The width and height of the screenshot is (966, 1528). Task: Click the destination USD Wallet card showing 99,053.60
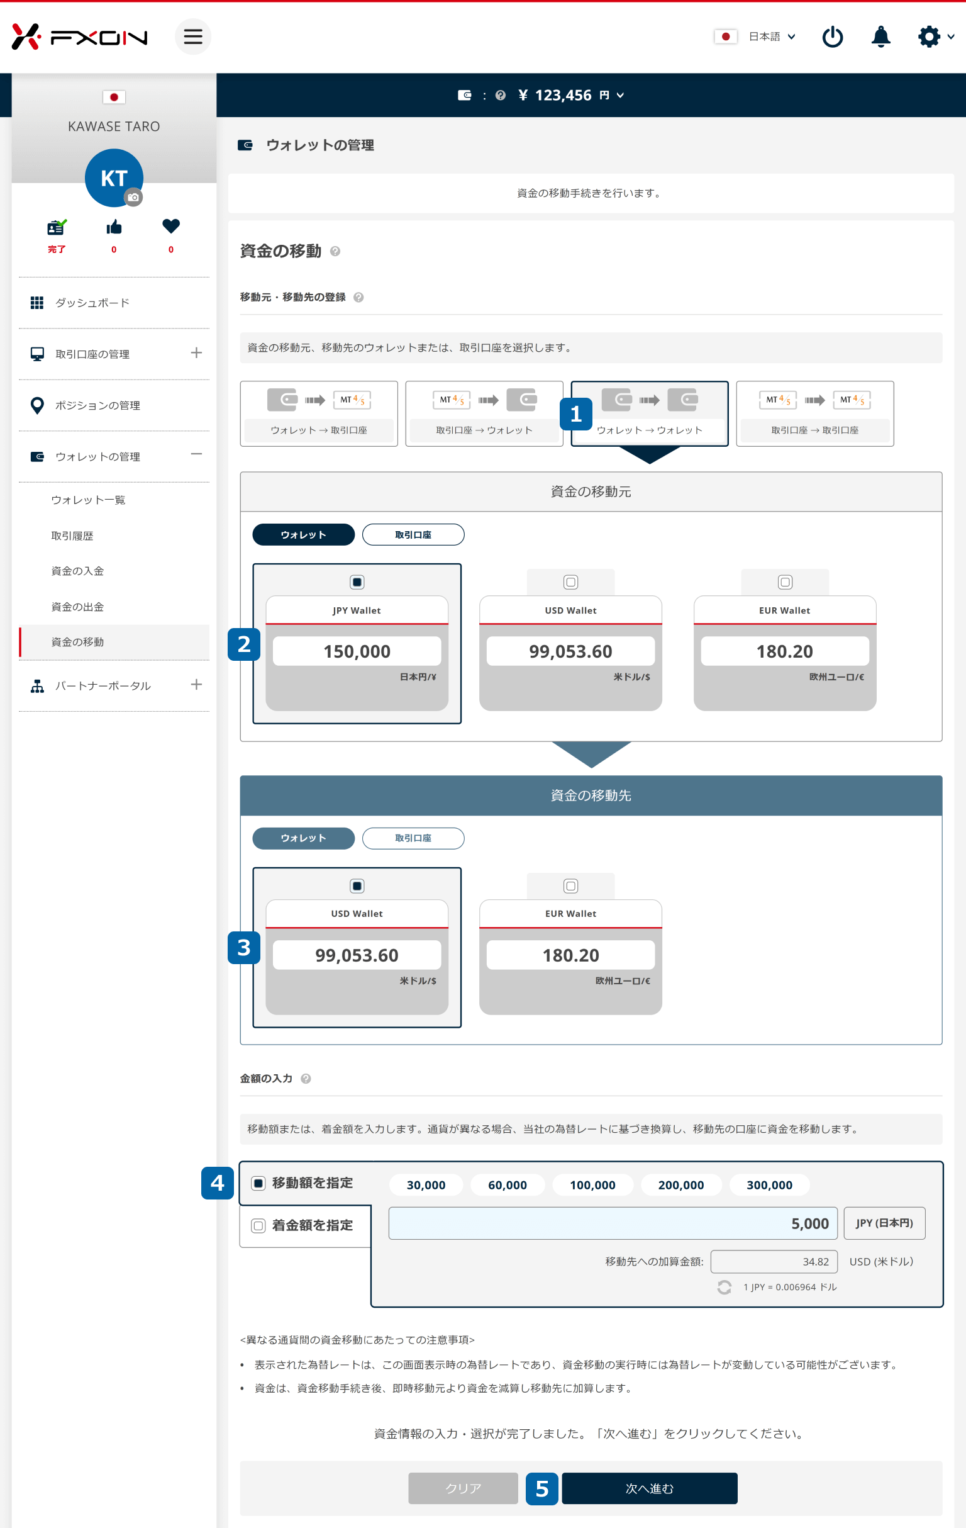357,957
